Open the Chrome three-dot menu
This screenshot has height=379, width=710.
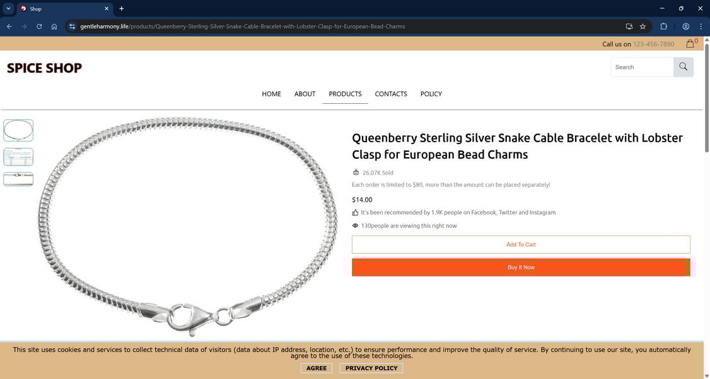[x=701, y=26]
